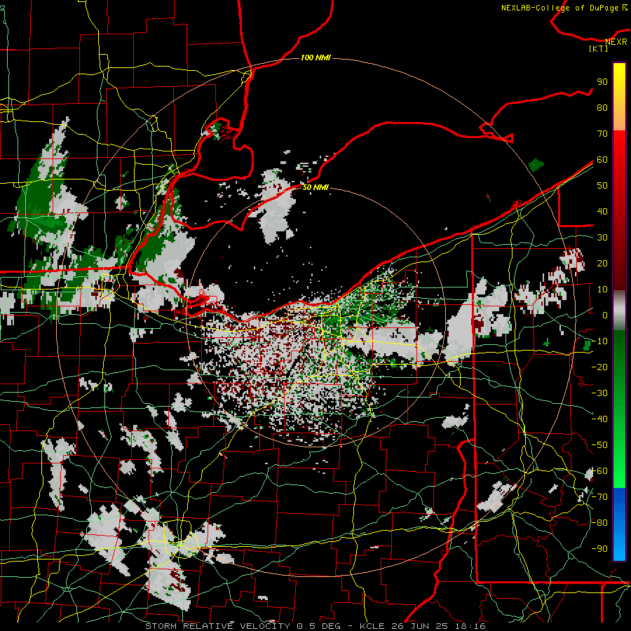Click the 100 NMI range ring label
Screen dimensions: 631x631
click(x=315, y=58)
